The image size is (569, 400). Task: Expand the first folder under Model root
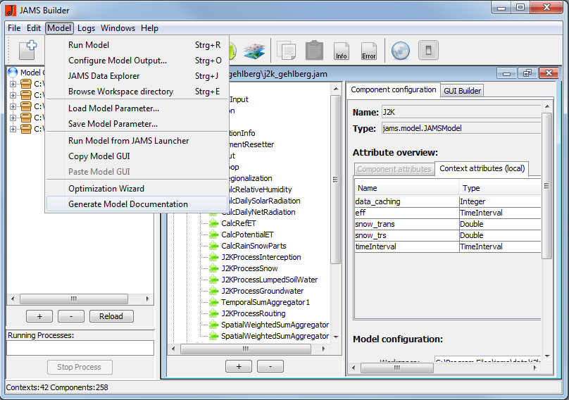pyautogui.click(x=13, y=84)
